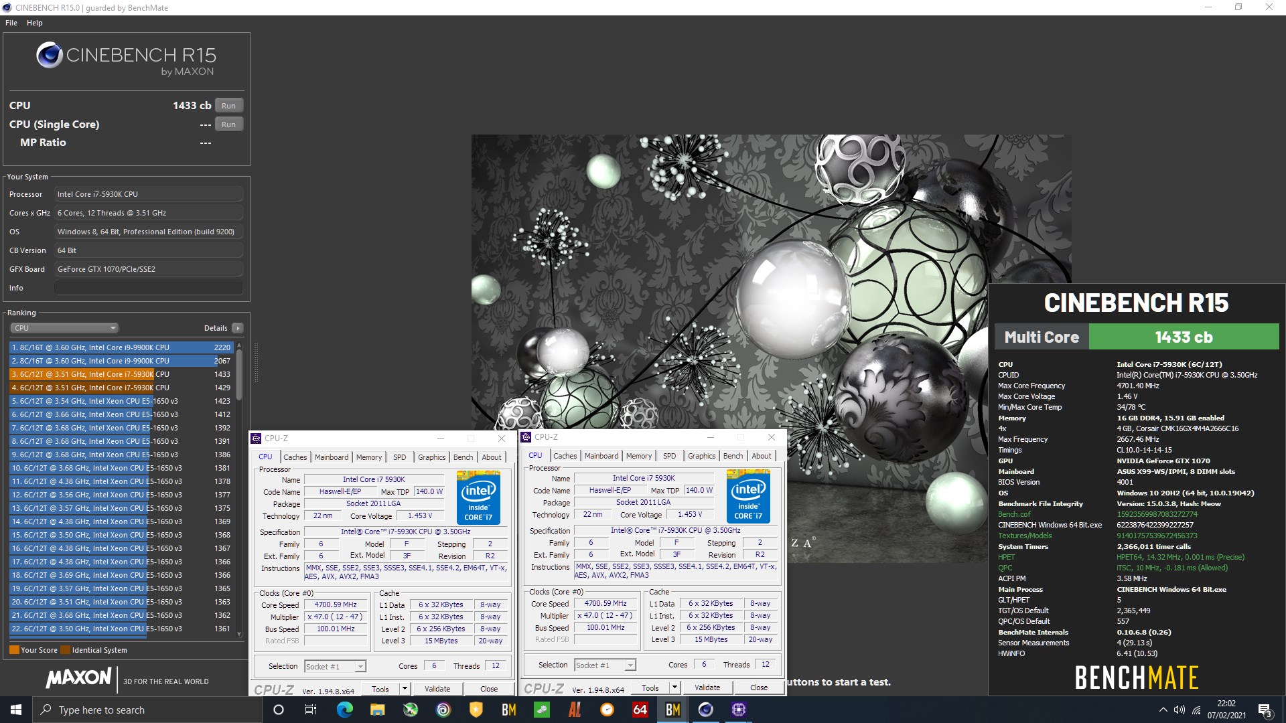Screen dimensions: 1286x723
Task: Open the green X app on taskbar
Action: point(411,710)
